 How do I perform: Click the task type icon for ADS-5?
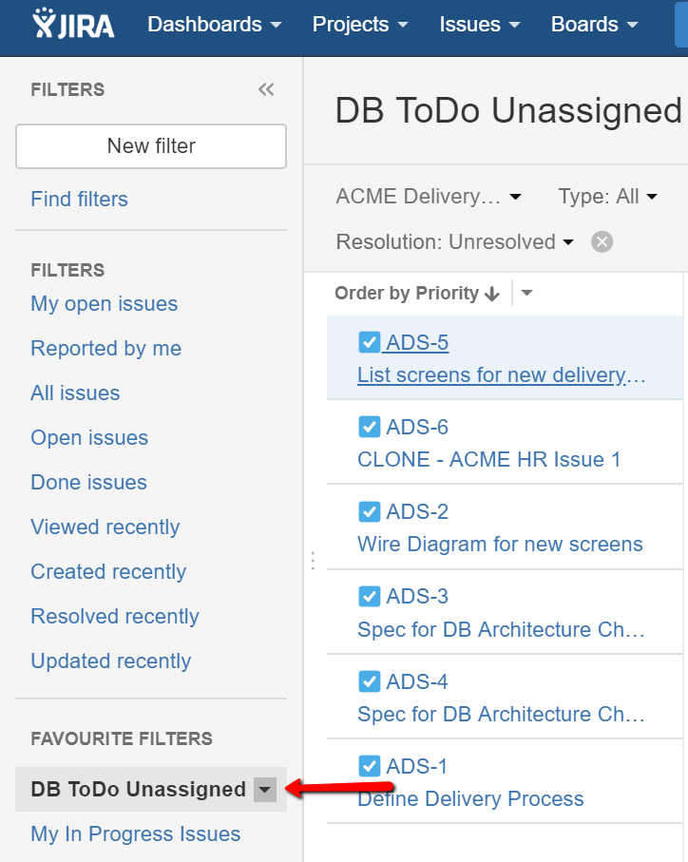370,342
